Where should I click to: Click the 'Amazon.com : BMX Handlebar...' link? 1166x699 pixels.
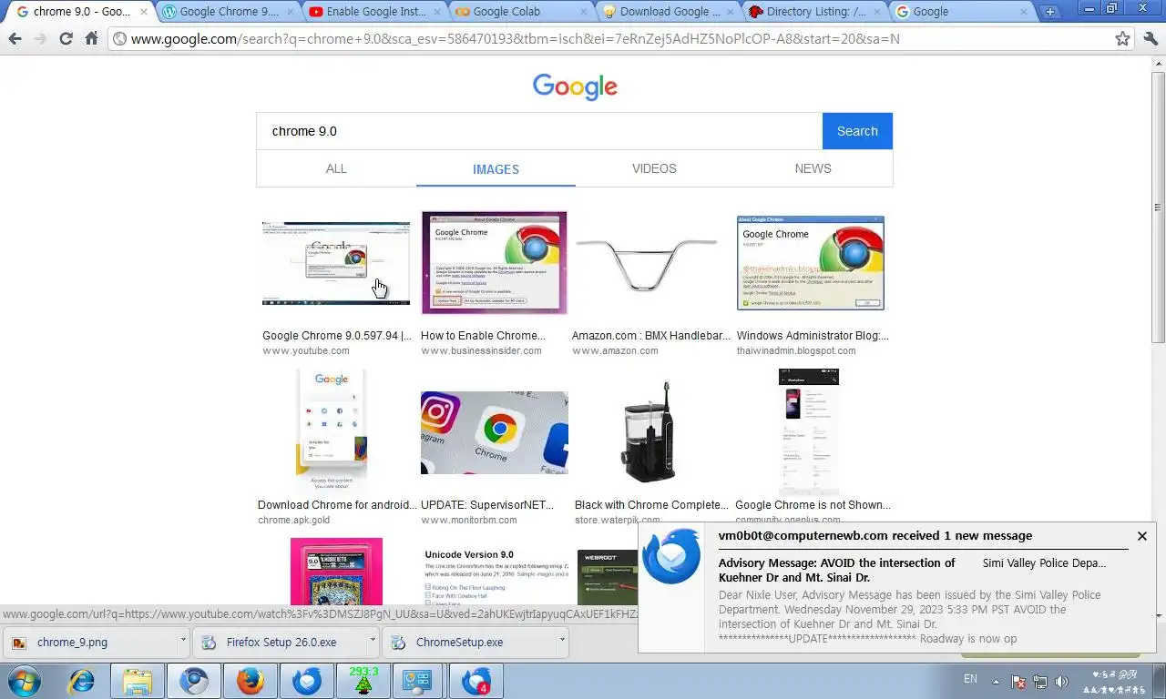click(651, 336)
